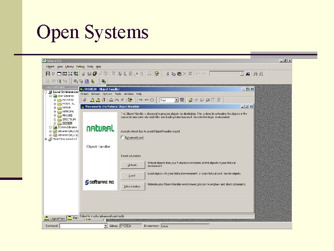This screenshot has height=251, width=334.
Task: Expand the SPECTRUM library folder
Action: (x=55, y=119)
